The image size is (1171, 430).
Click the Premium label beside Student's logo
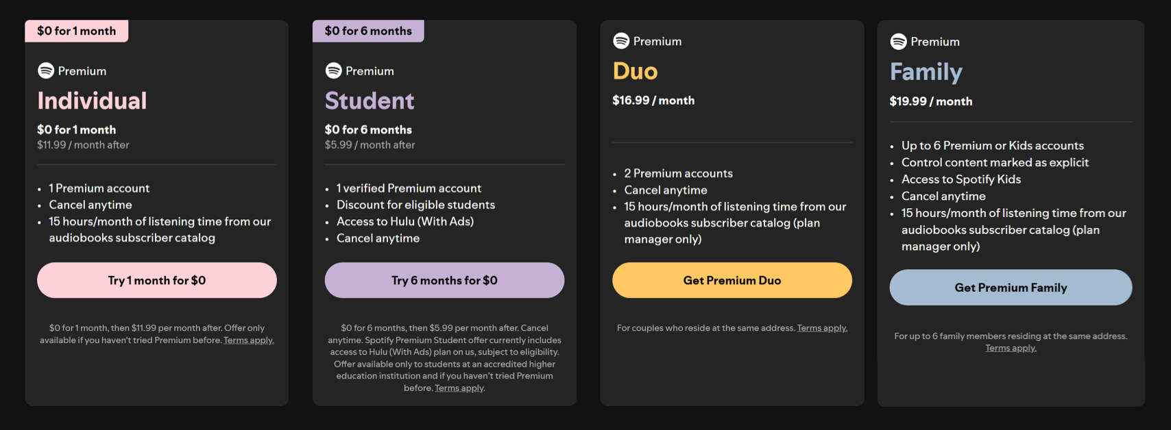point(370,71)
